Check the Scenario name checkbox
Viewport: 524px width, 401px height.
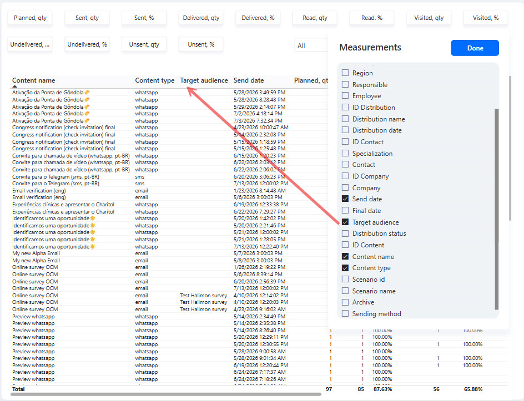pos(345,291)
